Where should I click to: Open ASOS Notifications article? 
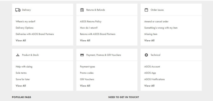[x=154, y=79]
